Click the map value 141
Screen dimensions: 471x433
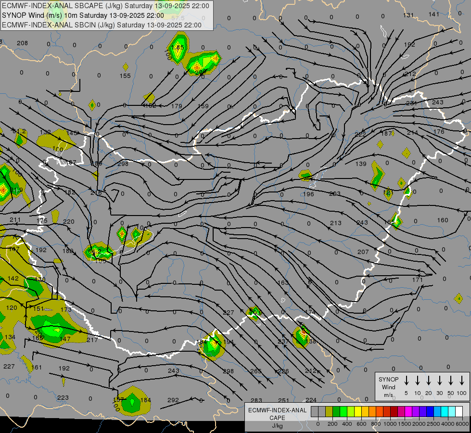click(x=434, y=14)
